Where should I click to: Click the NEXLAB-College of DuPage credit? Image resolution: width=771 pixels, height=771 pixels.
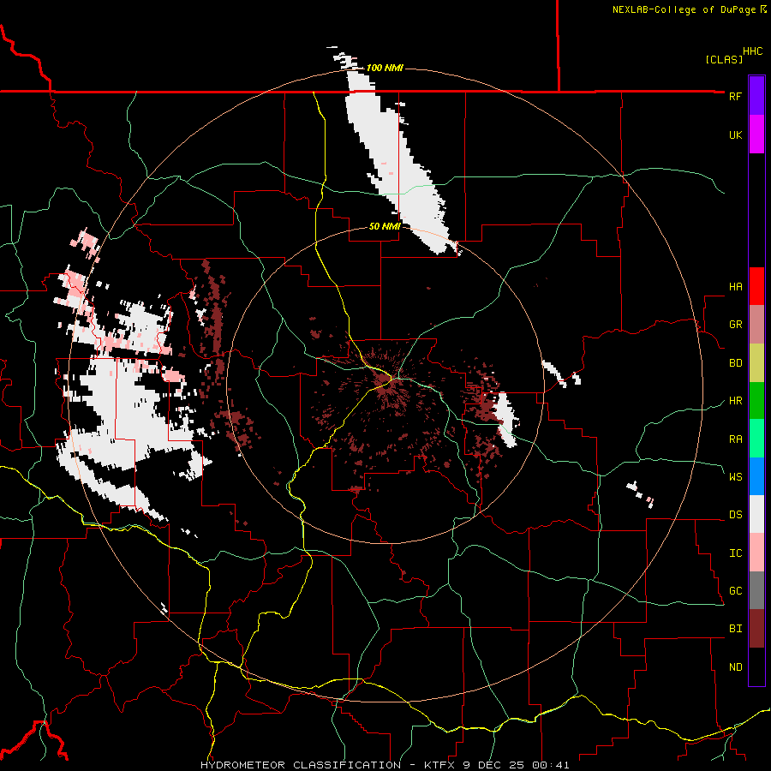(x=689, y=9)
